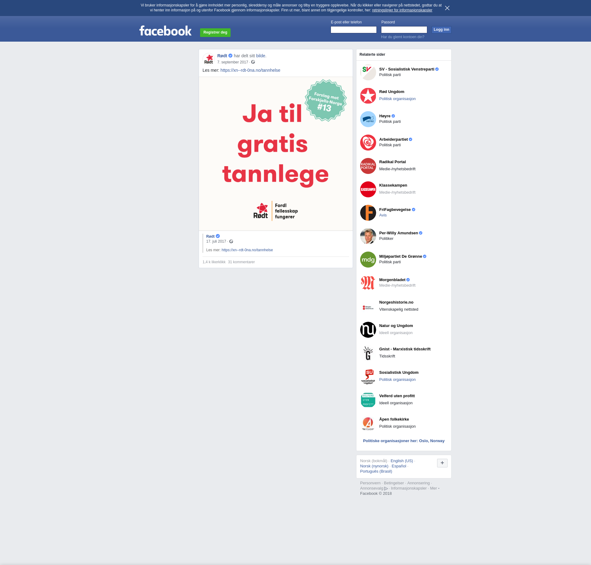The image size is (591, 565).
Task: Open Åpen folkekirke icon
Action: click(368, 423)
